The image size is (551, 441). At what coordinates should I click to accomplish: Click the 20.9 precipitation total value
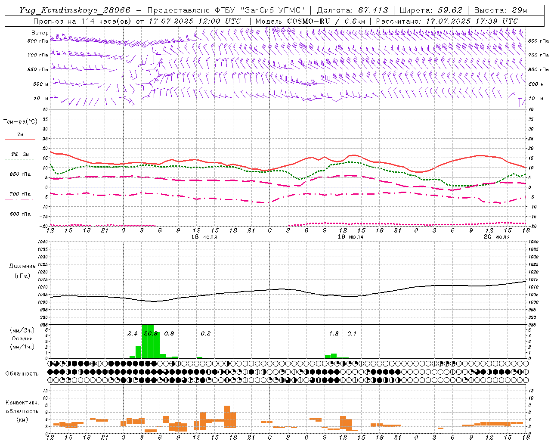coord(151,333)
